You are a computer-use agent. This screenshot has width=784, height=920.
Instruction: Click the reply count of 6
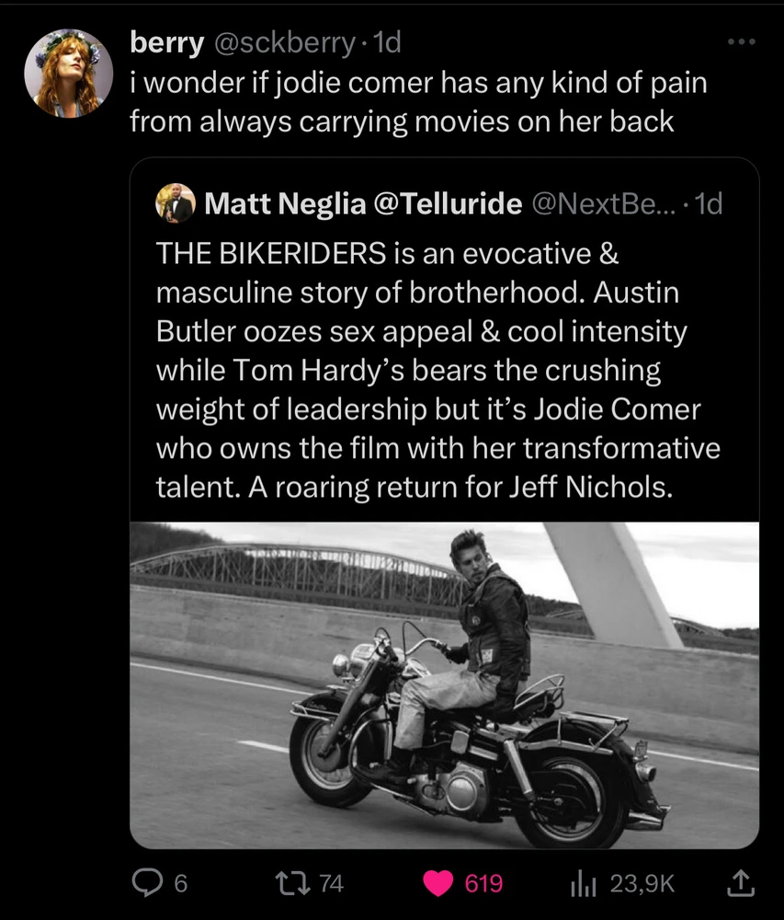pos(180,884)
